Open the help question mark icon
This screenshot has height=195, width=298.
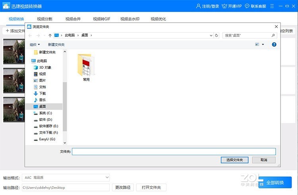tap(274, 45)
